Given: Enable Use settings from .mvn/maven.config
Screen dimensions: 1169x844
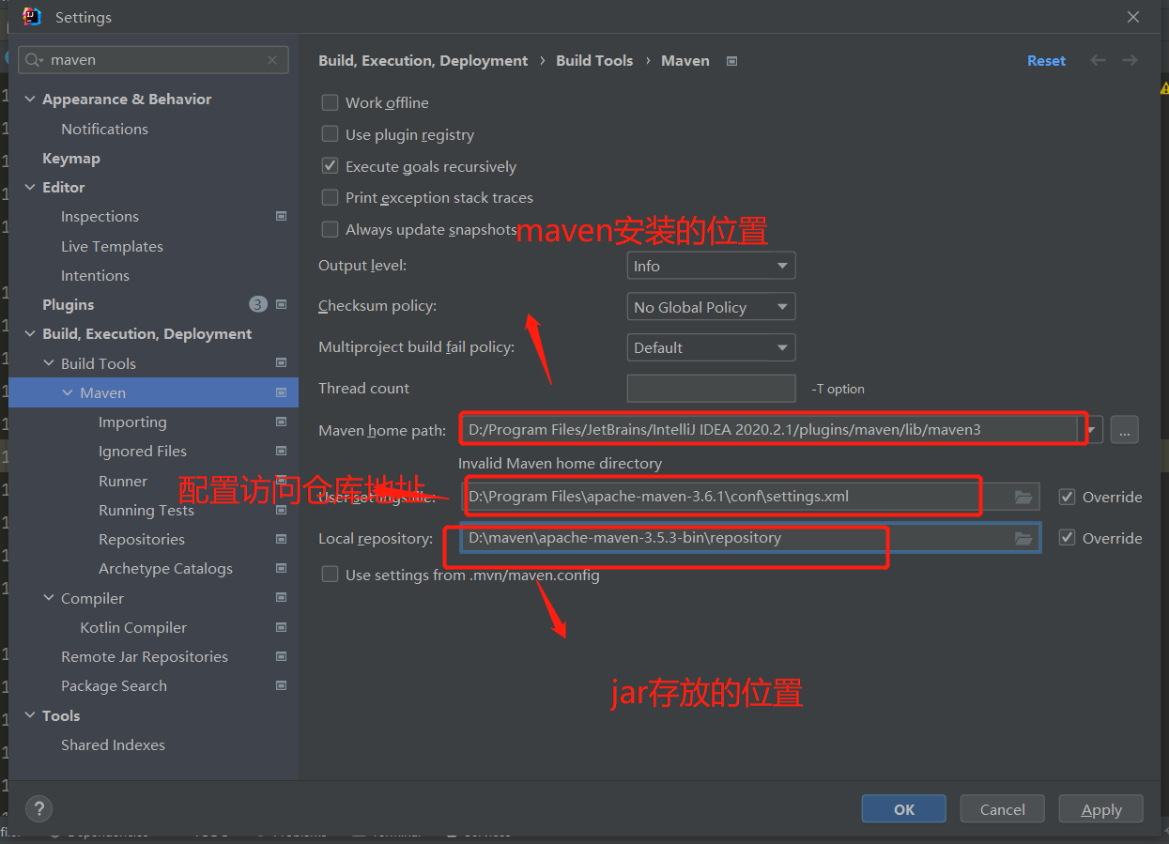Looking at the screenshot, I should 330,575.
